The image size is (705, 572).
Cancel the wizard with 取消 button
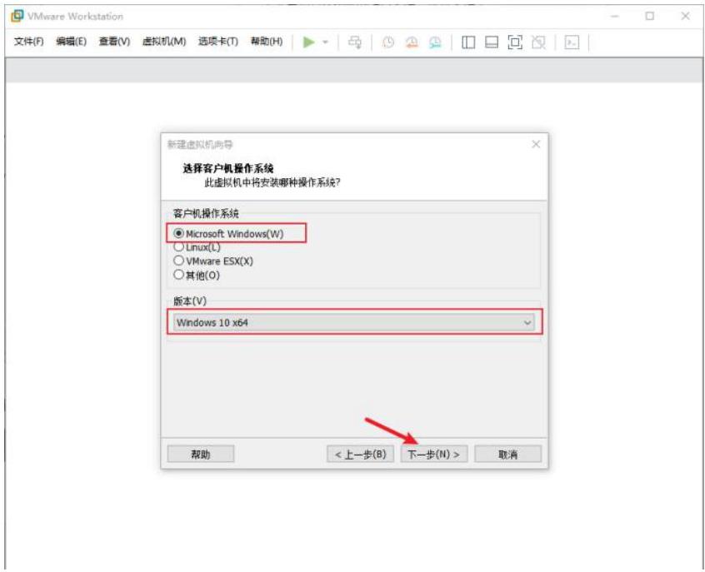[x=508, y=455]
